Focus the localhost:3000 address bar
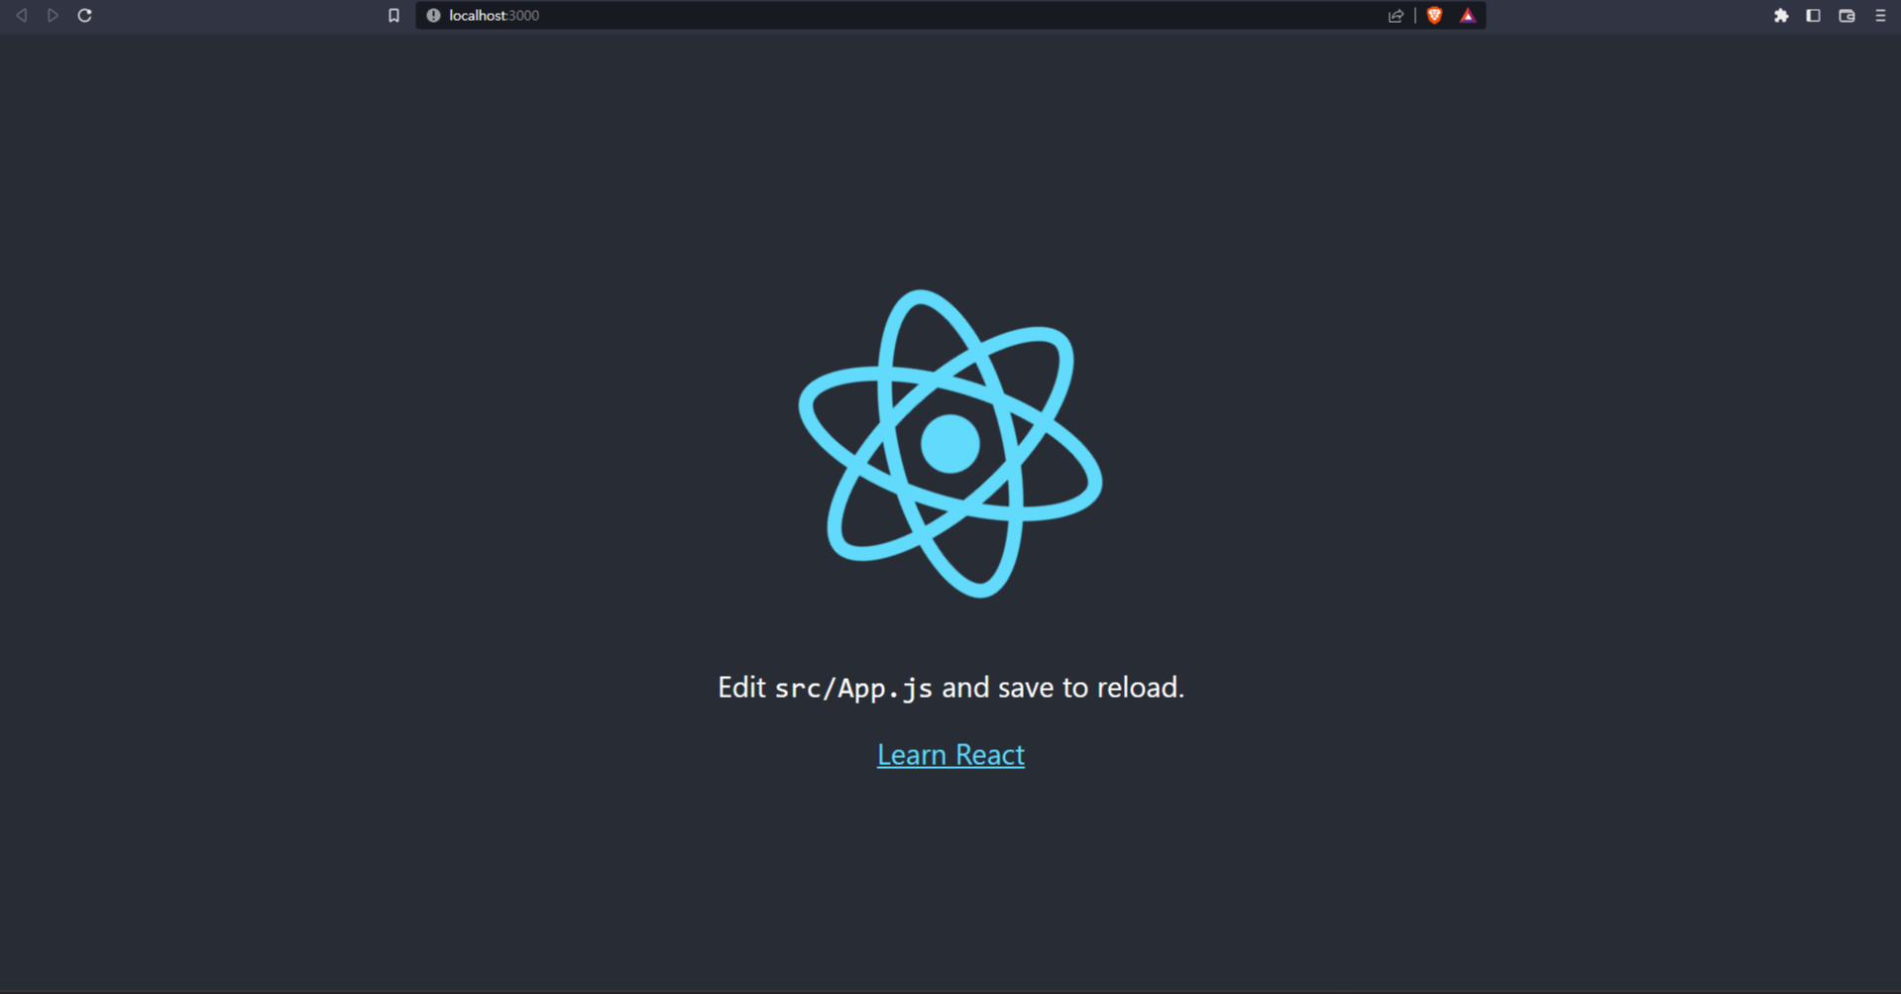 coord(694,15)
